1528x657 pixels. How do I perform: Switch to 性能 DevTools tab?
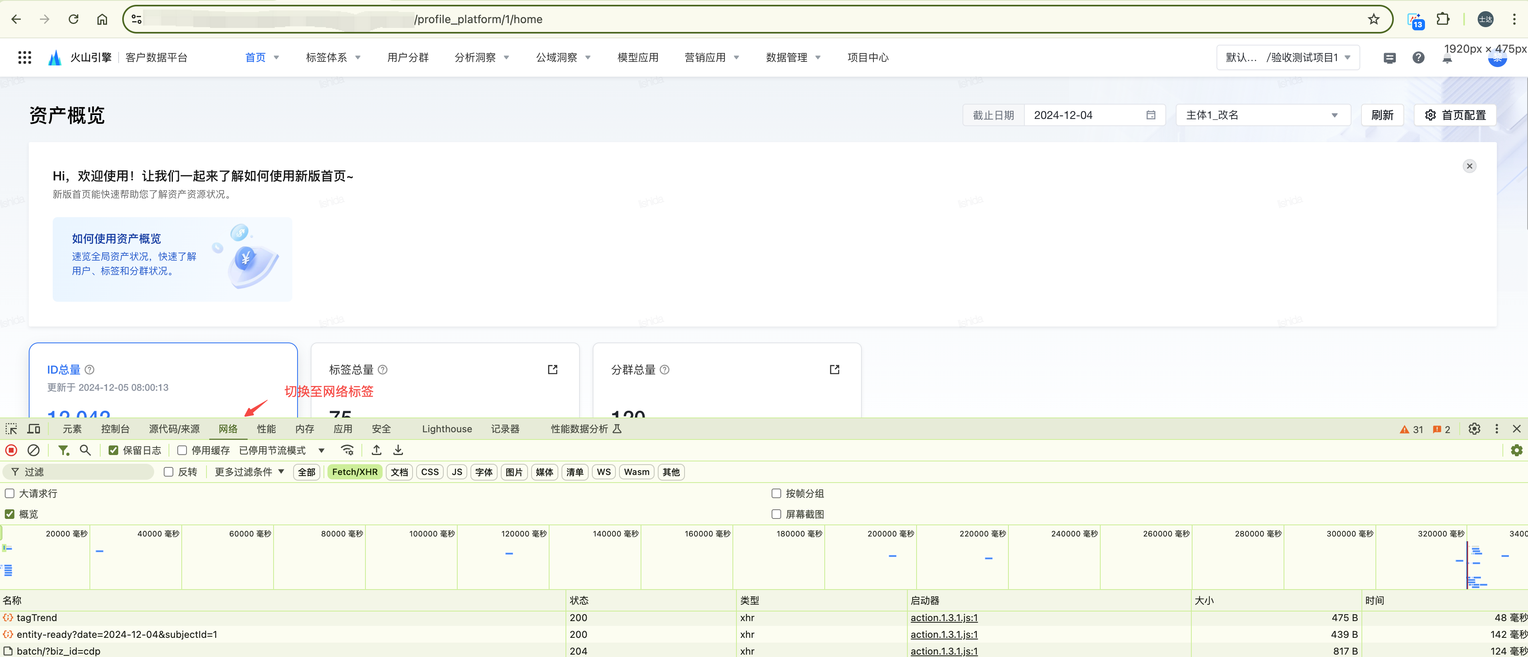[x=266, y=429]
